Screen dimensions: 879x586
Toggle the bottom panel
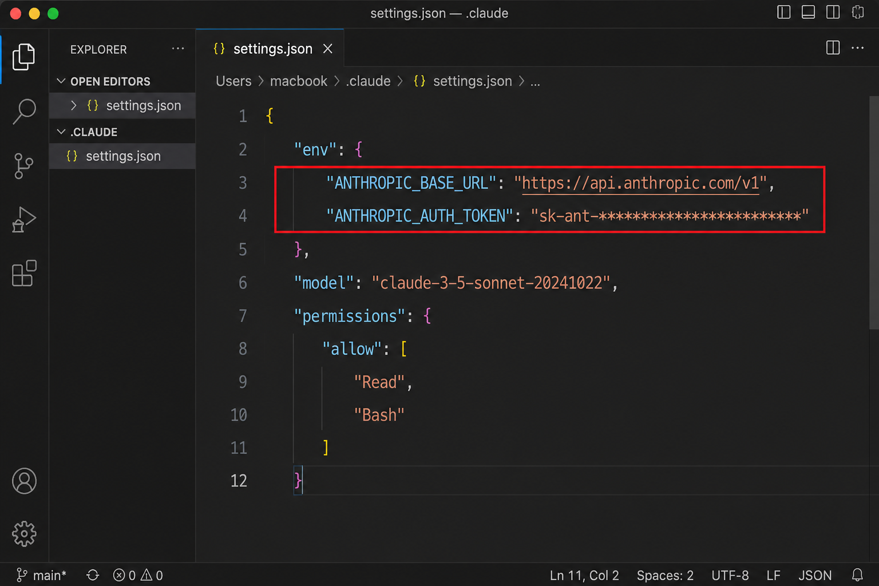(x=809, y=12)
